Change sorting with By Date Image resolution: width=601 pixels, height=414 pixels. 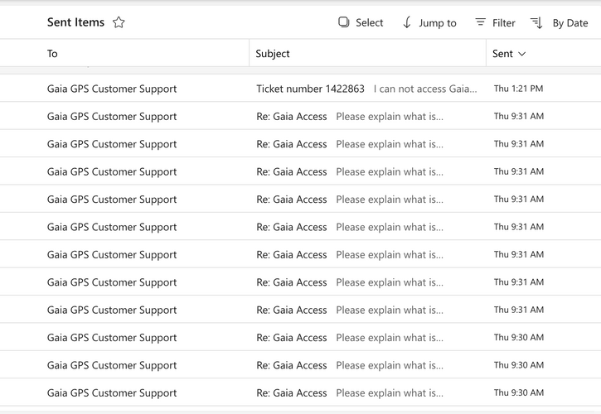560,23
